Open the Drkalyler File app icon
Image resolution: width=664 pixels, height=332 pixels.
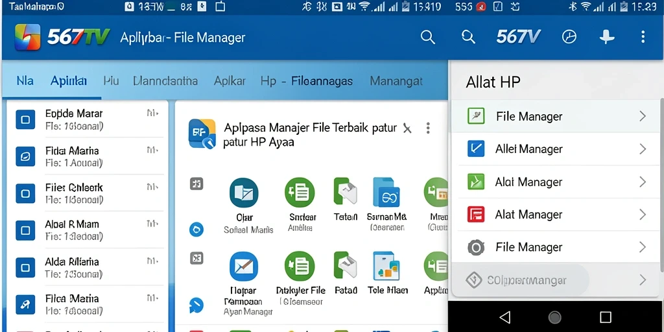point(300,267)
